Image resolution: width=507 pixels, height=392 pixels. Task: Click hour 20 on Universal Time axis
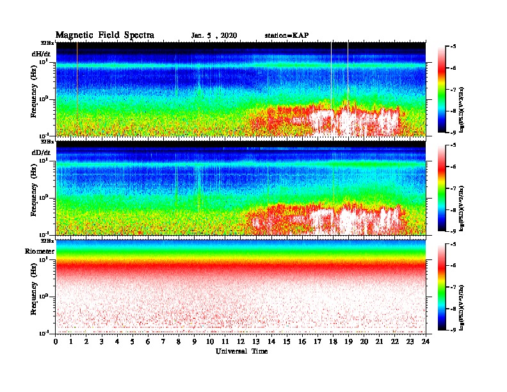(x=364, y=341)
